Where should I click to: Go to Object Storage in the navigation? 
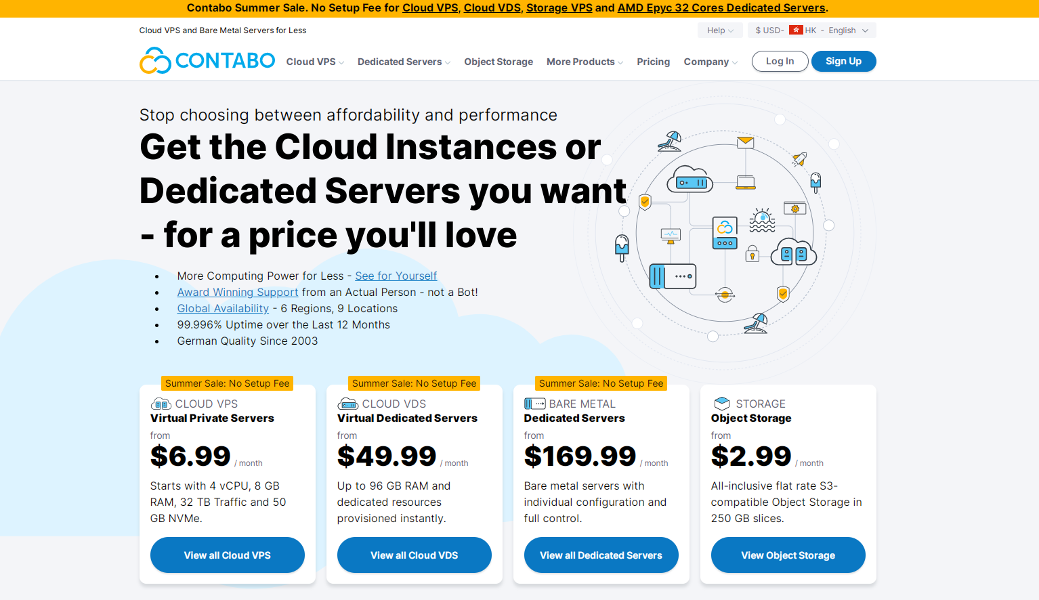click(499, 62)
